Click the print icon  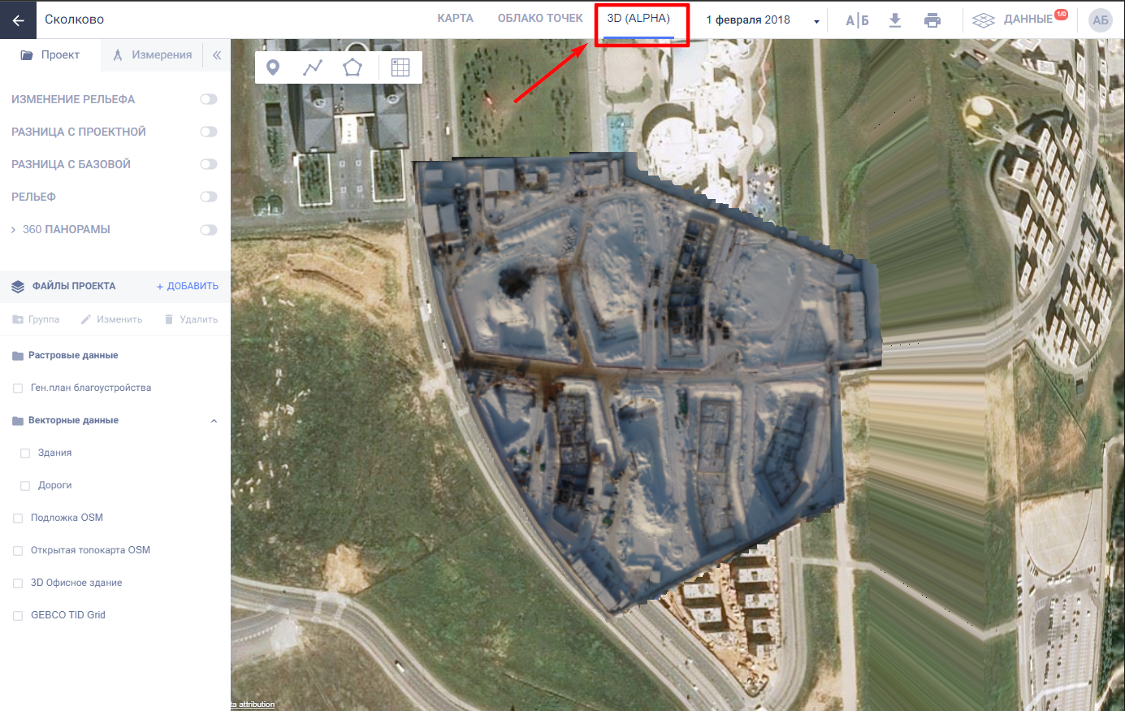coord(932,20)
